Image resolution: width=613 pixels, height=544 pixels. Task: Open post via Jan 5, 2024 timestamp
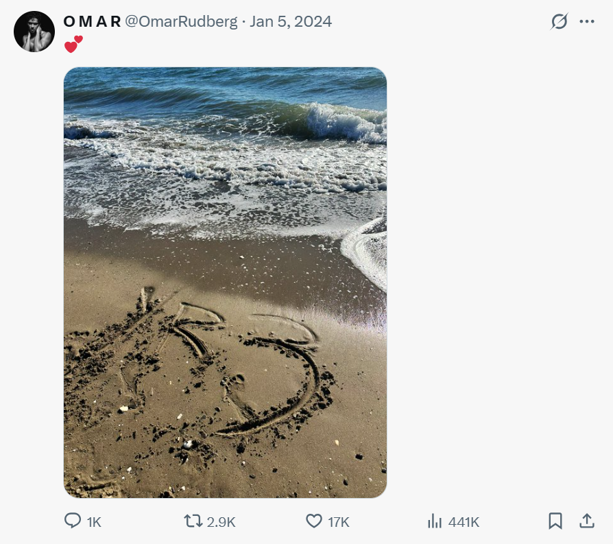(x=291, y=21)
